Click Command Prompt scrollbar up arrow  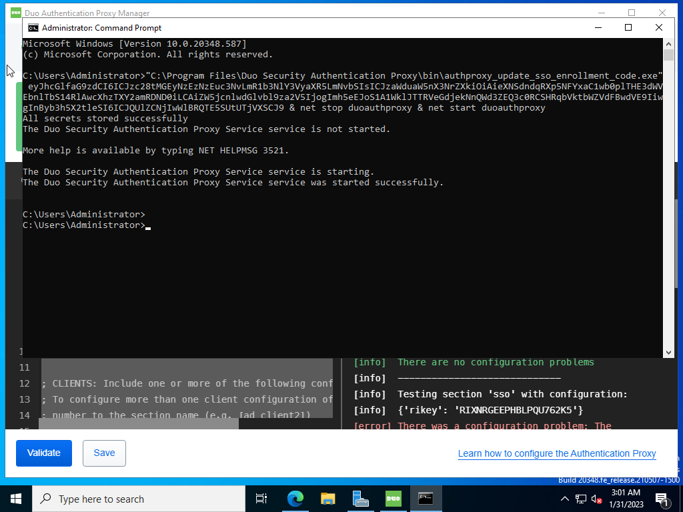[668, 43]
